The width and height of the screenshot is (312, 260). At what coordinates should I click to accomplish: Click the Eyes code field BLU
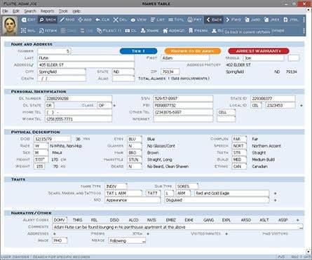135,139
